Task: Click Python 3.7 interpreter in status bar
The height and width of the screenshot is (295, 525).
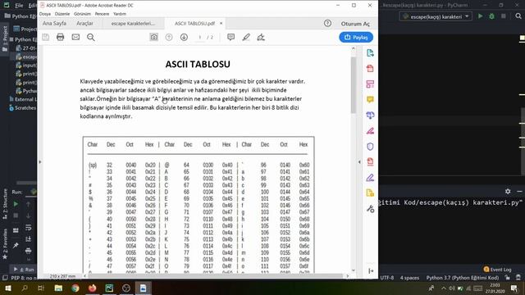Action: pos(463,278)
